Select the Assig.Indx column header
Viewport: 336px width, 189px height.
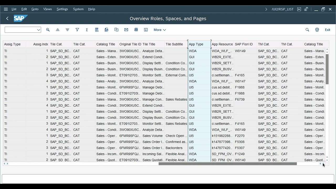(38, 44)
